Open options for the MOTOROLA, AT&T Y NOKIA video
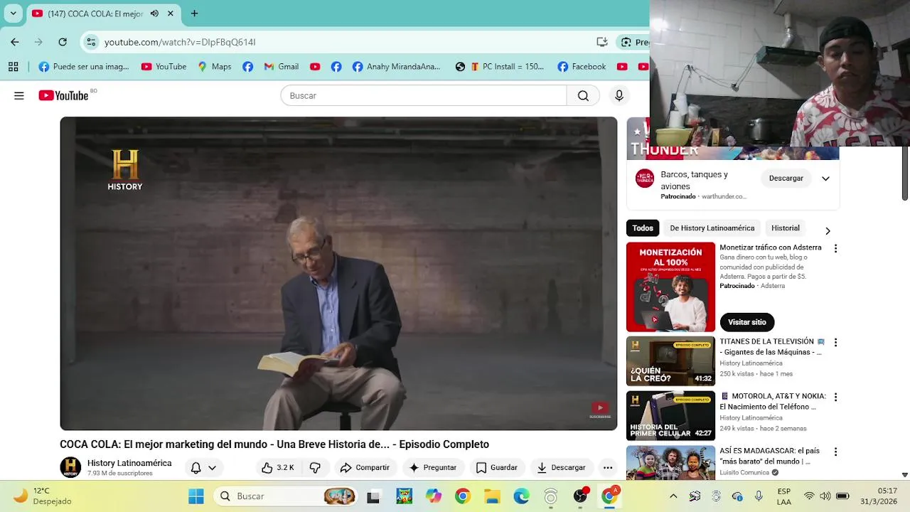Viewport: 910px width, 512px height. pos(835,397)
